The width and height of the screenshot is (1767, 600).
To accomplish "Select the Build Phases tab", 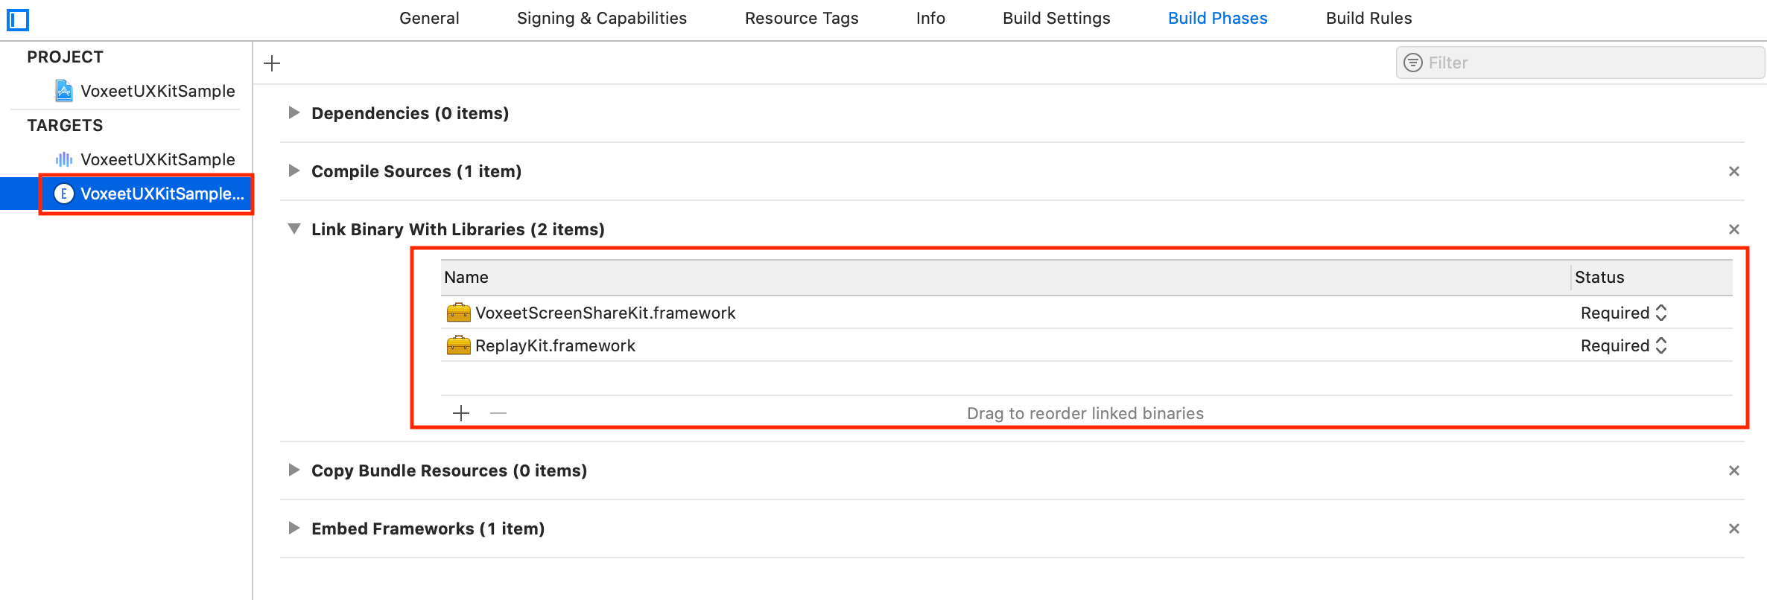I will 1217,19.
